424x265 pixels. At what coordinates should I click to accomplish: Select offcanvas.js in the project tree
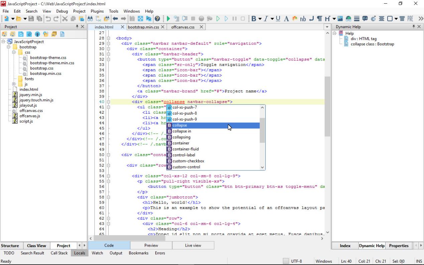click(30, 116)
